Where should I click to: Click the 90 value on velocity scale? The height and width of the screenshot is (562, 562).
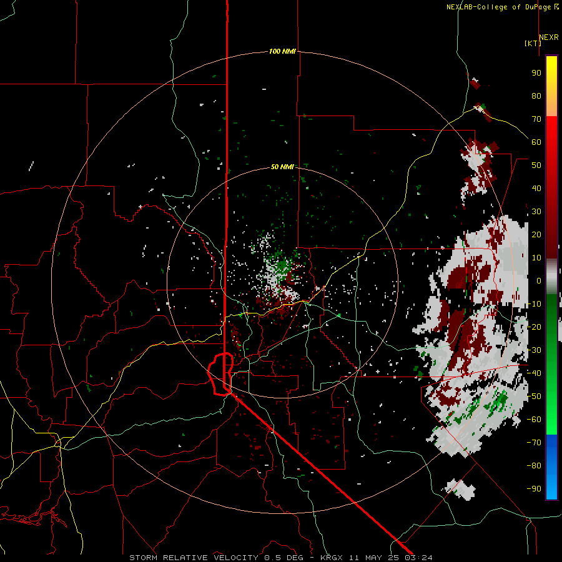tap(536, 73)
